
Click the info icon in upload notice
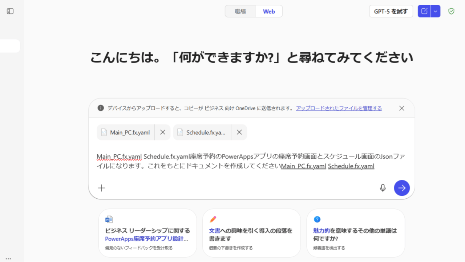tap(101, 108)
